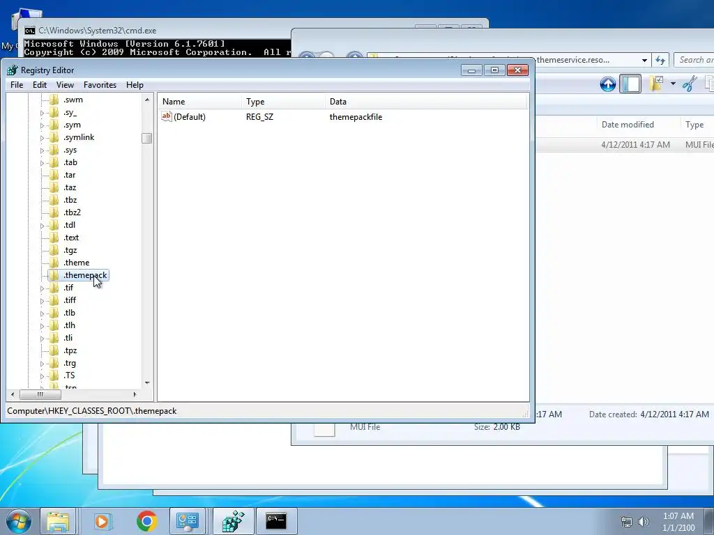Expand the .tlh key
This screenshot has width=714, height=535.
coord(42,326)
